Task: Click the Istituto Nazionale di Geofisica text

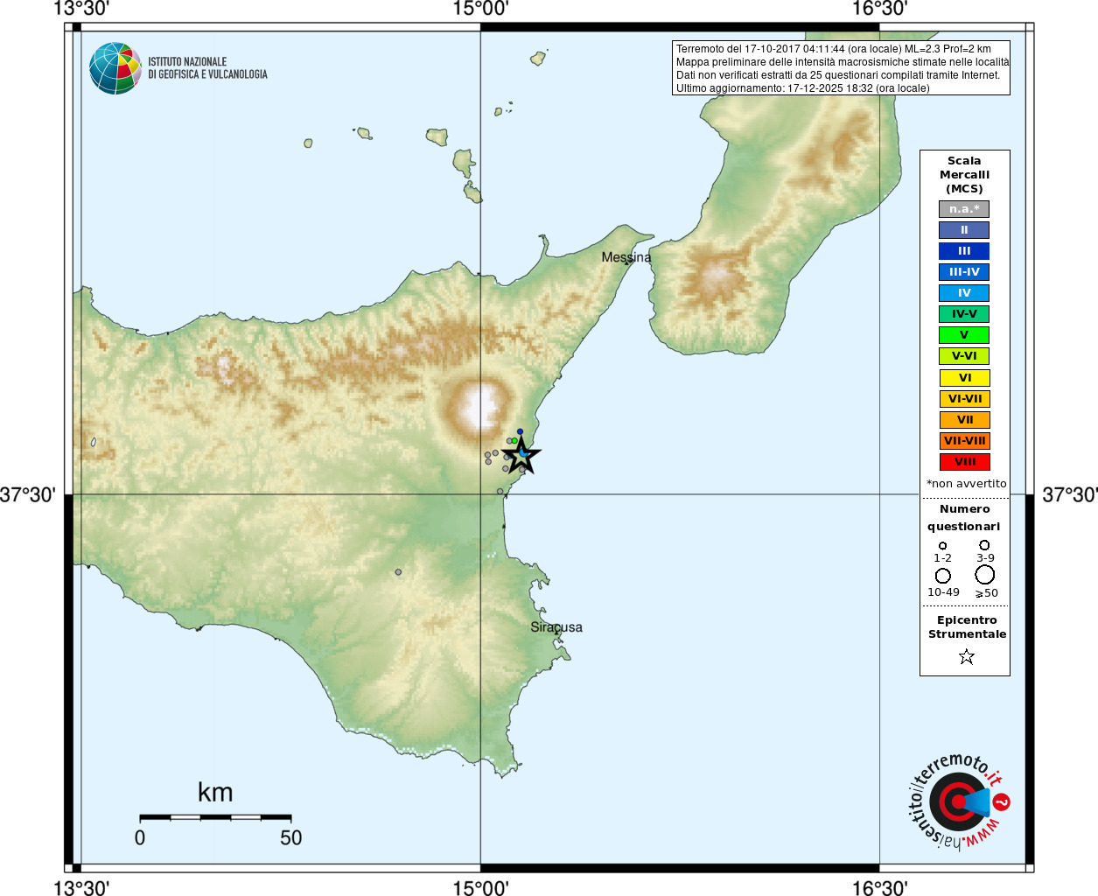Action: 207,68
